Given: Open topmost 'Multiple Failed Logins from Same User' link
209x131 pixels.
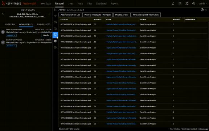Looking at the screenshot, I should tap(122, 42).
